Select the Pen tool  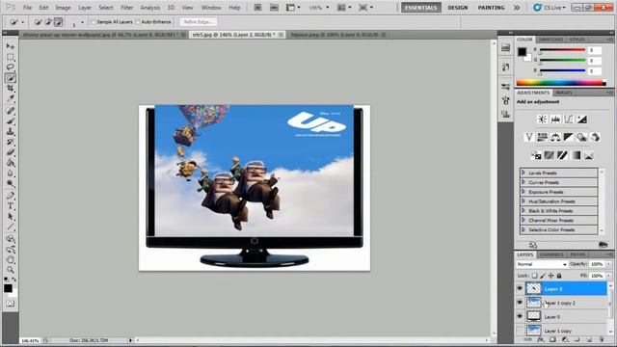pyautogui.click(x=11, y=196)
